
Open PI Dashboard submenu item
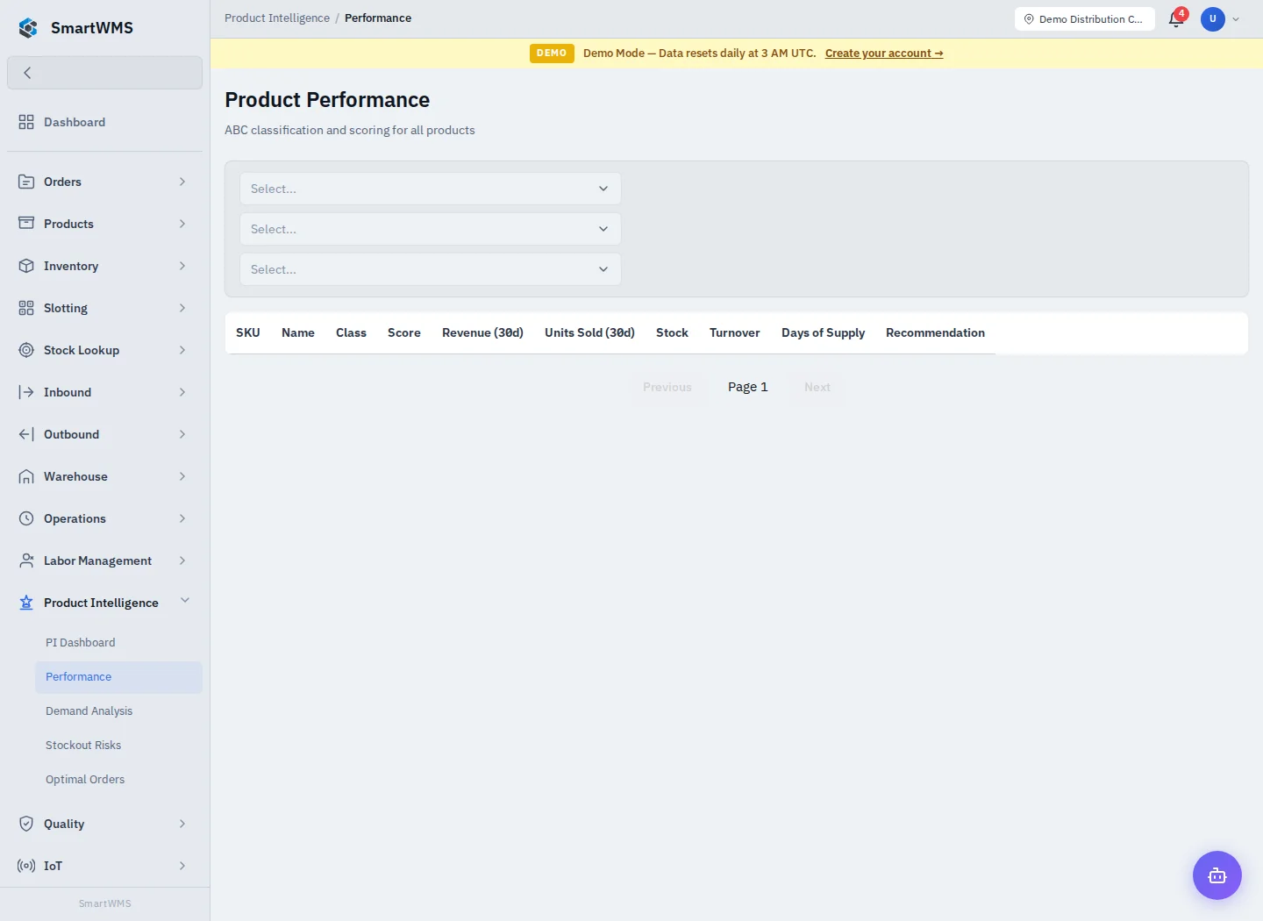pyautogui.click(x=118, y=642)
